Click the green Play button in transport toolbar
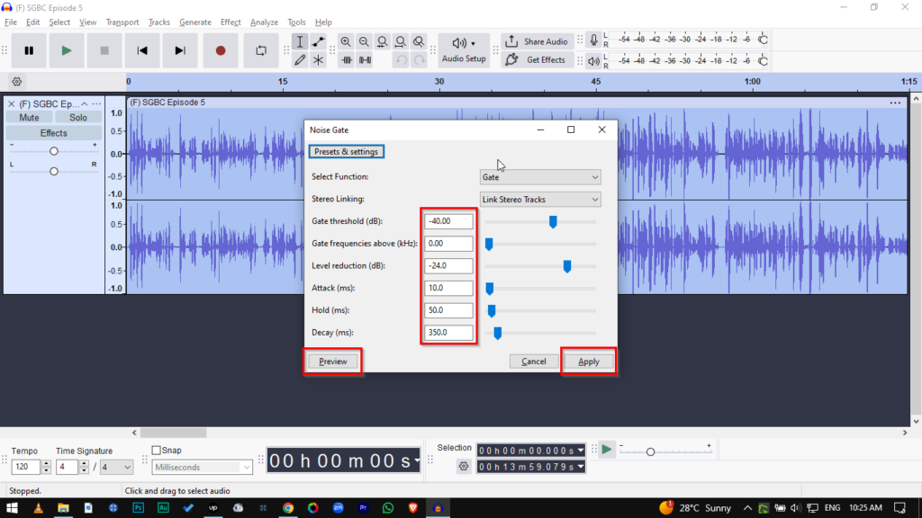This screenshot has width=922, height=518. (x=67, y=51)
